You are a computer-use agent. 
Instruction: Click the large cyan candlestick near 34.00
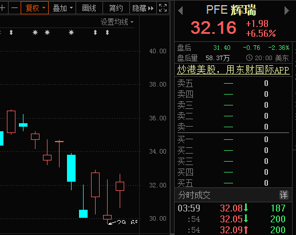(x=71, y=168)
